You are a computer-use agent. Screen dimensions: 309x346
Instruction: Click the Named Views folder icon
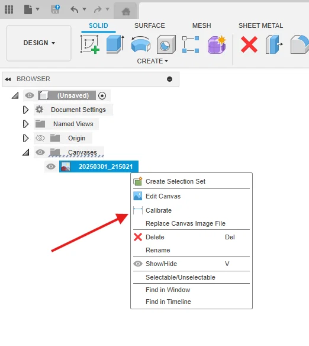coord(40,124)
